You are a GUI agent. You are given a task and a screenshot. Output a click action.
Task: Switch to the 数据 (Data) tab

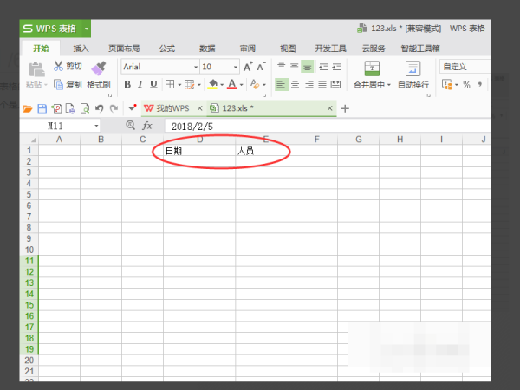tap(207, 49)
